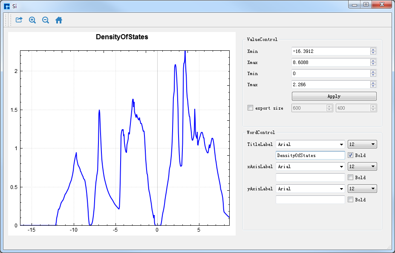Increase the Xmin value with up arrow
Image resolution: width=395 pixels, height=253 pixels.
coord(373,49)
